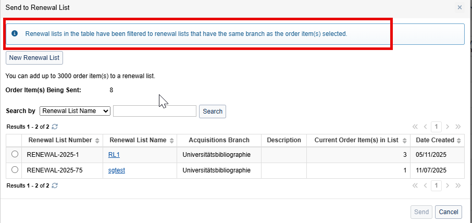
Task: Click the New Renewal List button
Action: (34, 57)
